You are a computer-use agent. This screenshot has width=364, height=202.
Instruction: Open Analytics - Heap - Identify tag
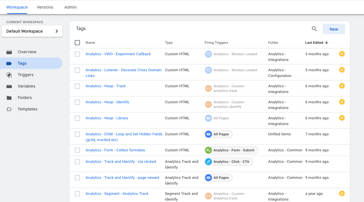coord(107,102)
